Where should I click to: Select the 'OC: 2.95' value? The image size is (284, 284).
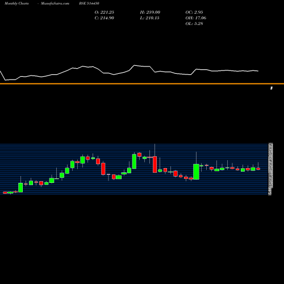[194, 12]
